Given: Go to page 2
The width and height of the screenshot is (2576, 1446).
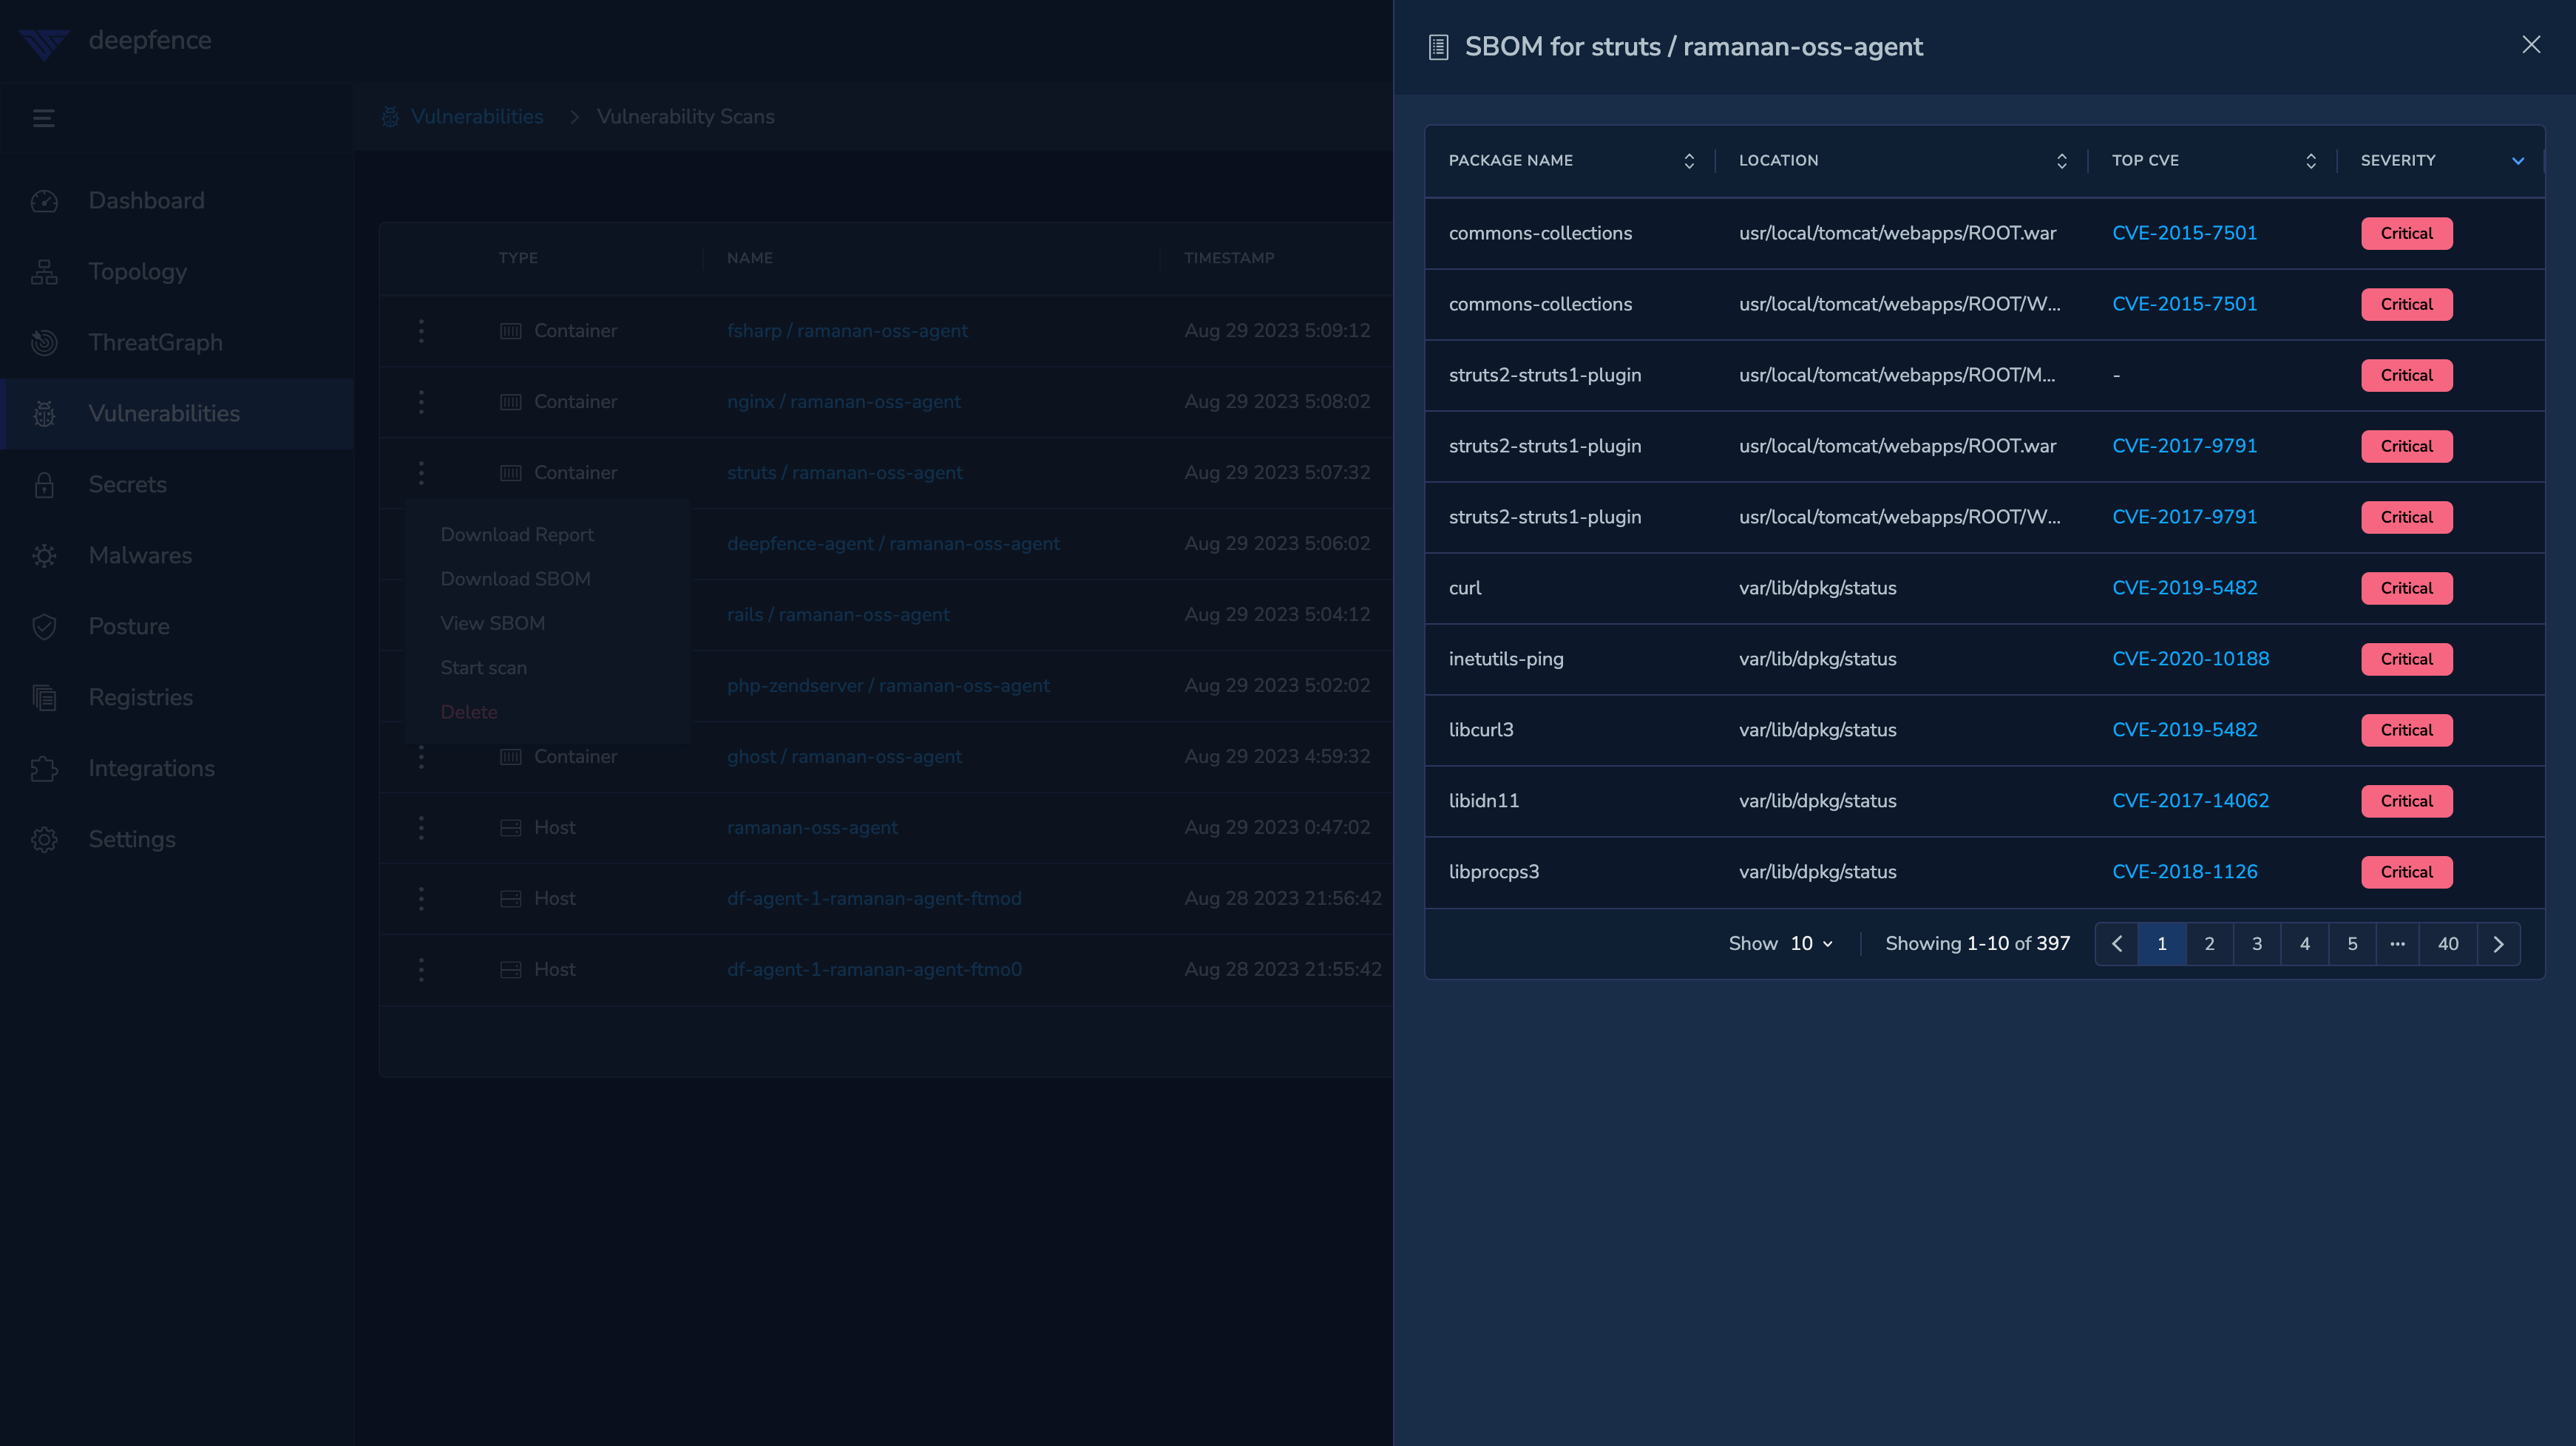Looking at the screenshot, I should click(2209, 943).
